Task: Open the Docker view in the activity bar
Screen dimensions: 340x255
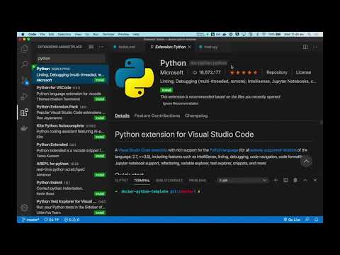Action: (x=24, y=128)
